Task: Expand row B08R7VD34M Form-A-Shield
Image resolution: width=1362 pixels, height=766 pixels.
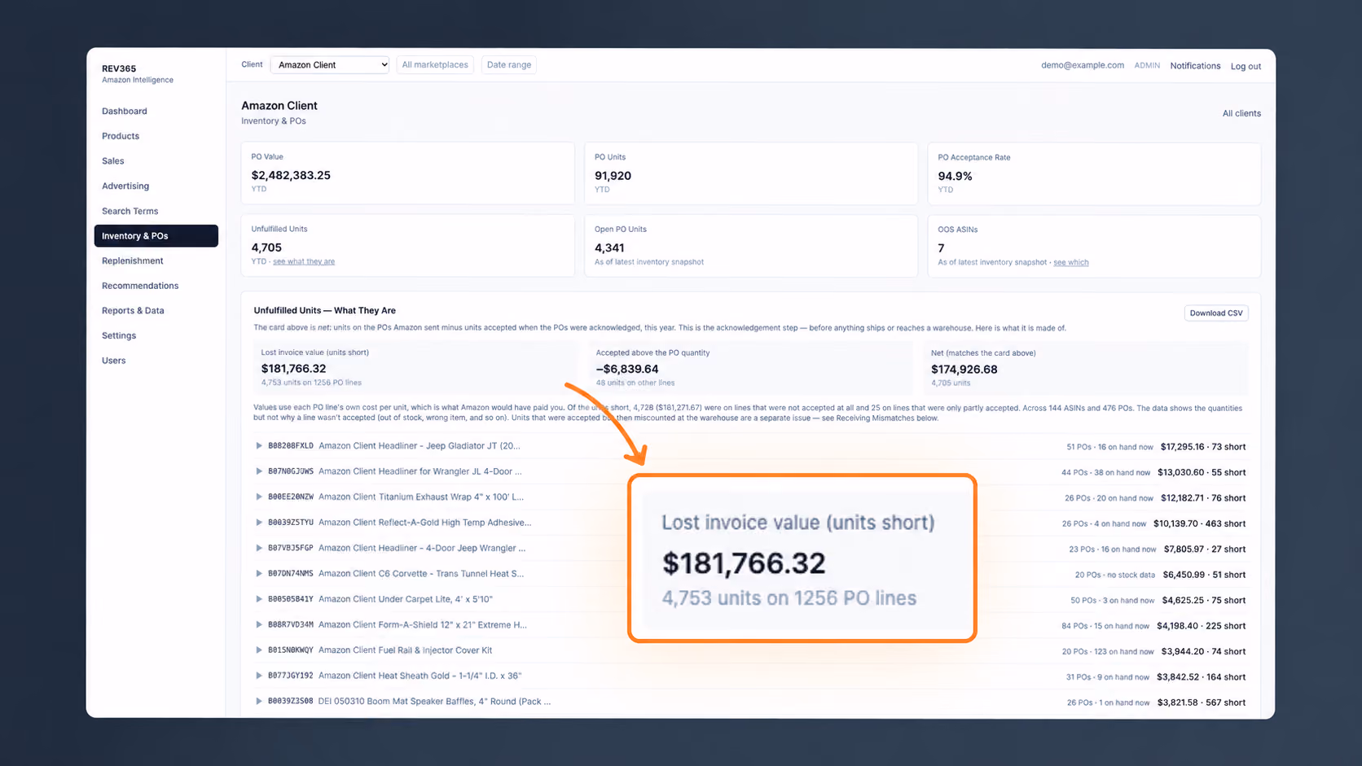Action: point(259,625)
